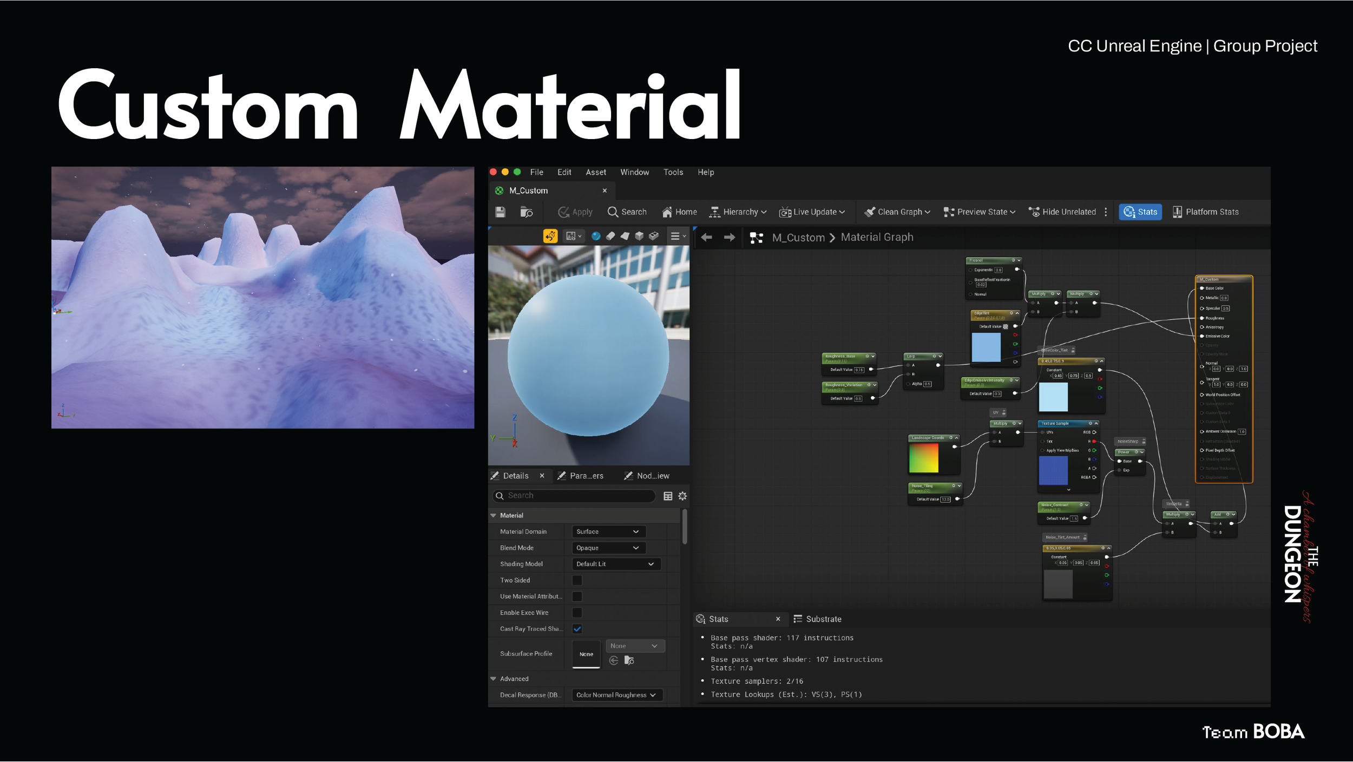Select cube preview mesh icon

pos(639,236)
